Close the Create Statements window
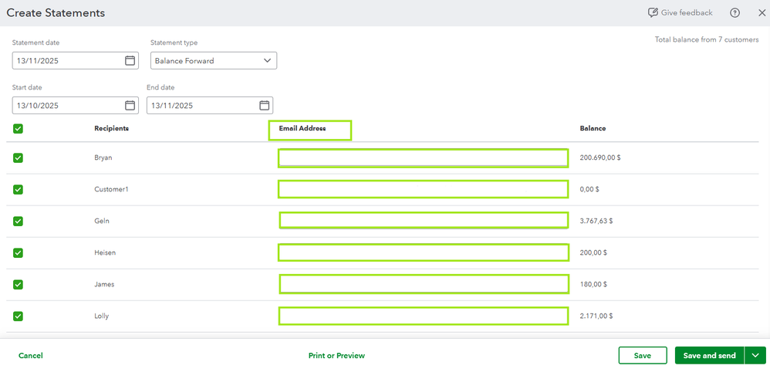The height and width of the screenshot is (369, 770). (762, 13)
